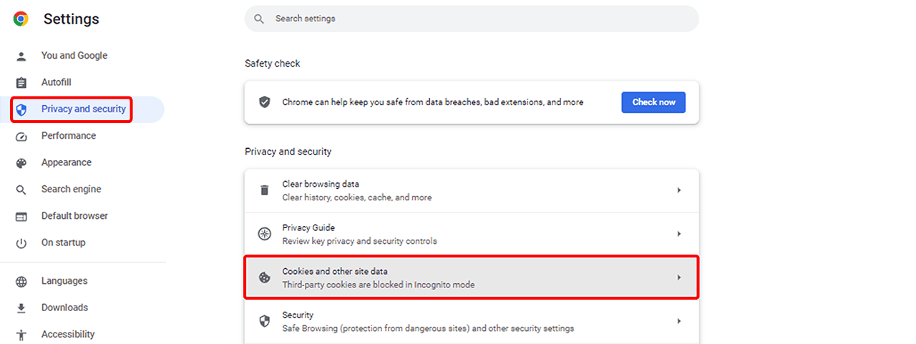Click the Performance speedometer icon
This screenshot has height=344, width=916.
(x=21, y=136)
